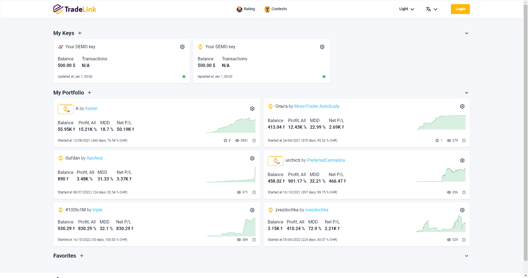This screenshot has height=278, width=528.
Task: Click the scrollbar down arrow
Action: pos(526,276)
